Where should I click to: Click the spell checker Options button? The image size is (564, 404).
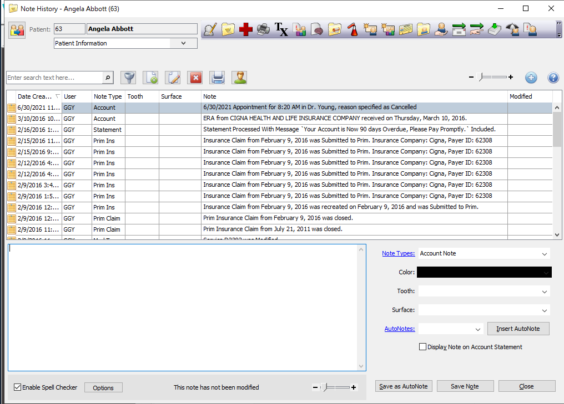pos(103,387)
